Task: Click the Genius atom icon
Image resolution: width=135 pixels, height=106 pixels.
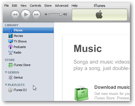Action: 11,77
